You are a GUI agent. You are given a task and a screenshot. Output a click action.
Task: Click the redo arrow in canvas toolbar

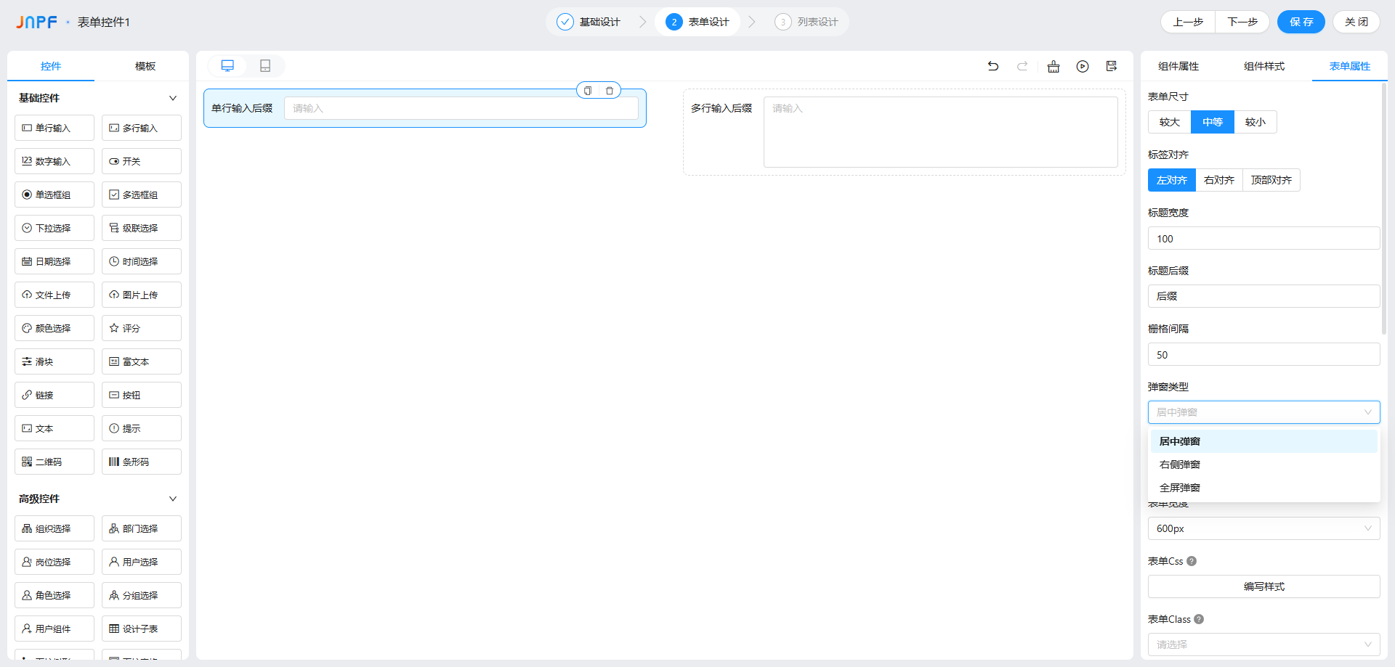click(1022, 66)
